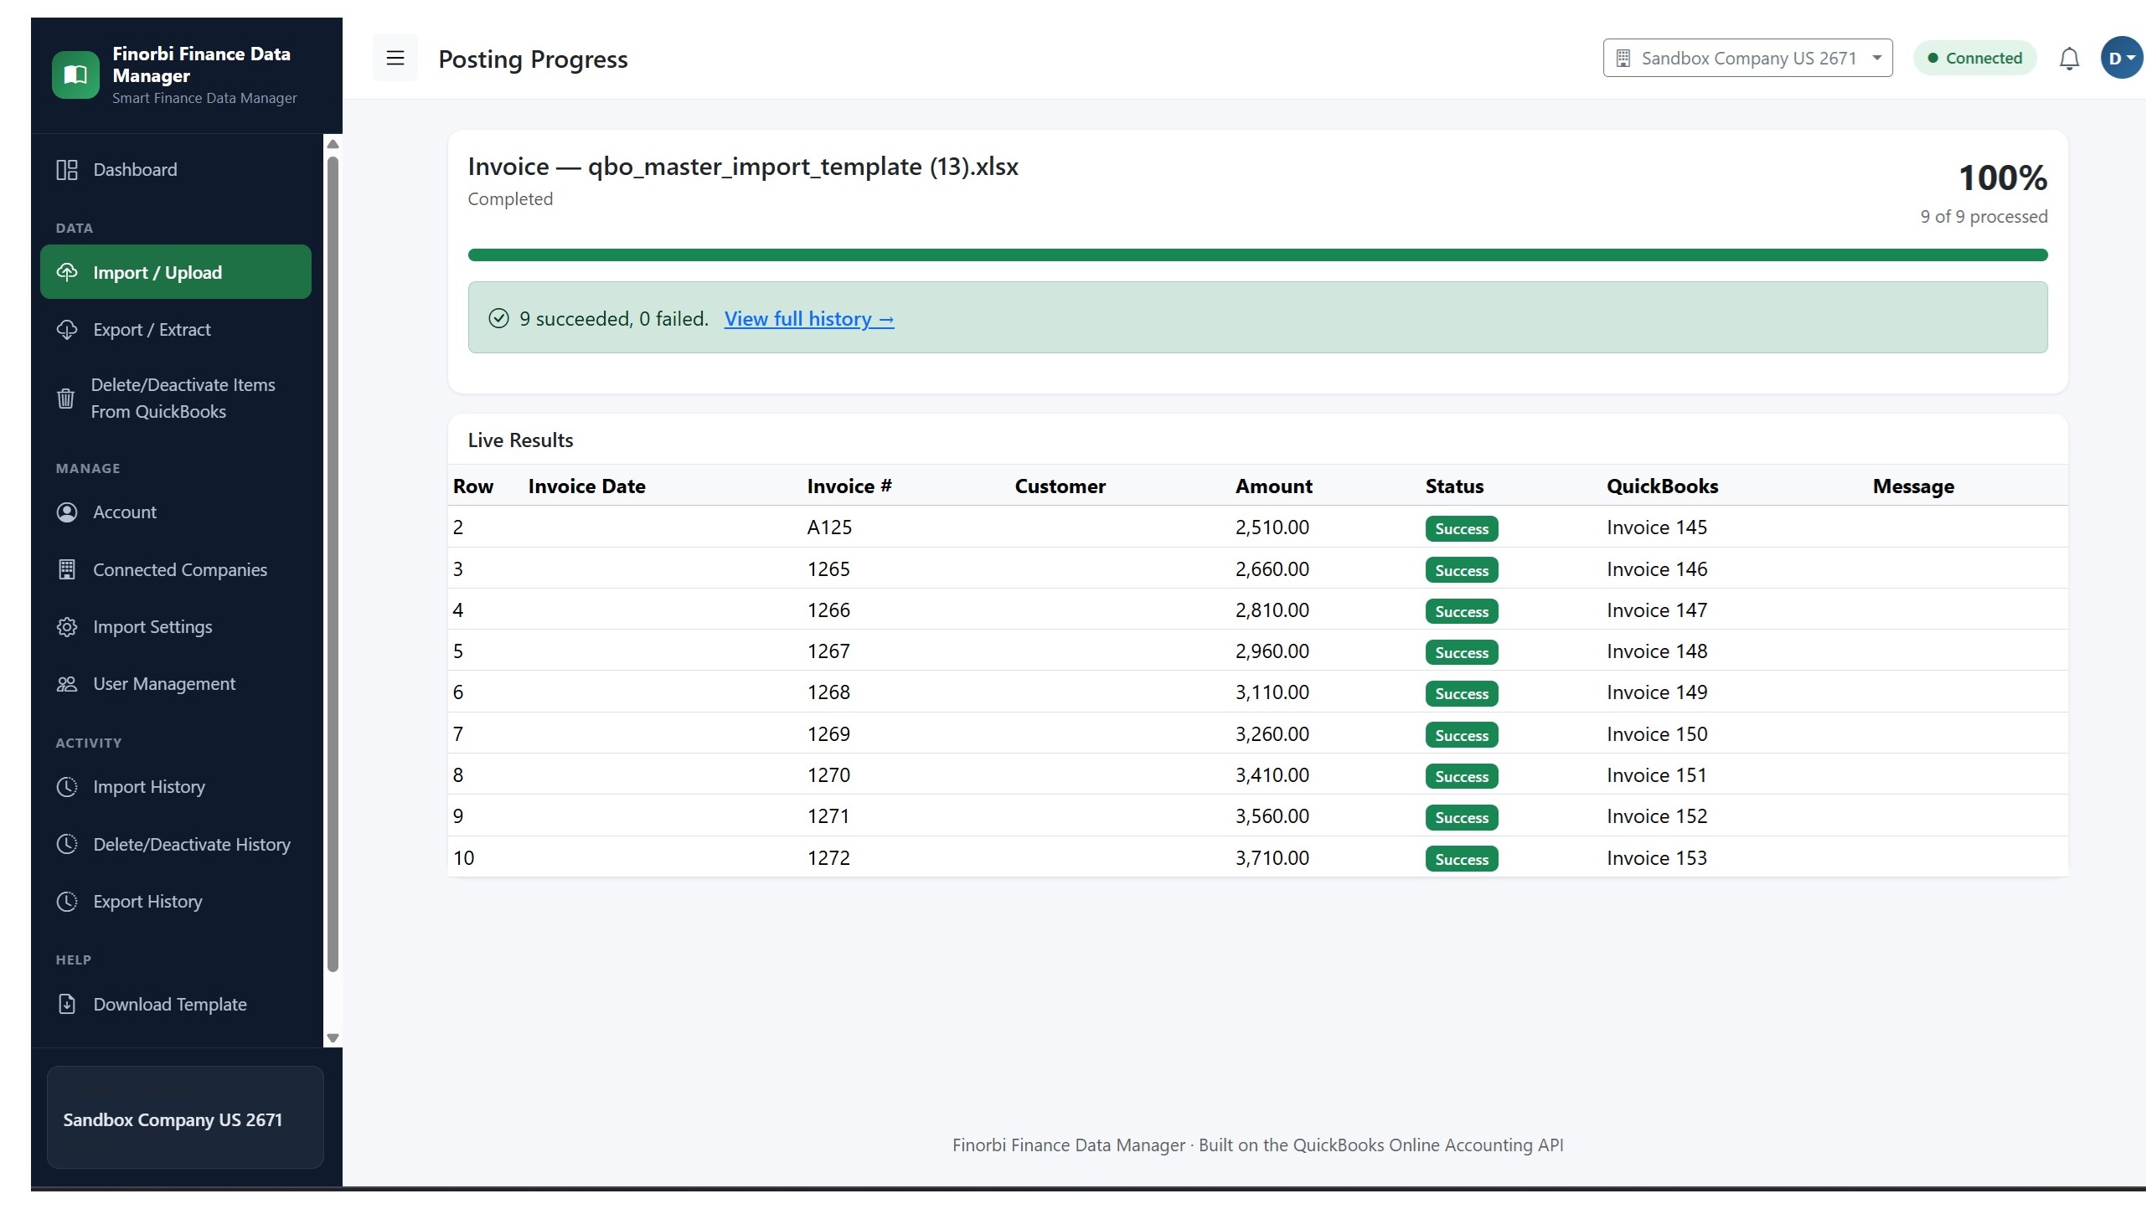
Task: Click the Invoice 145 QuickBooks cell
Action: [1656, 527]
